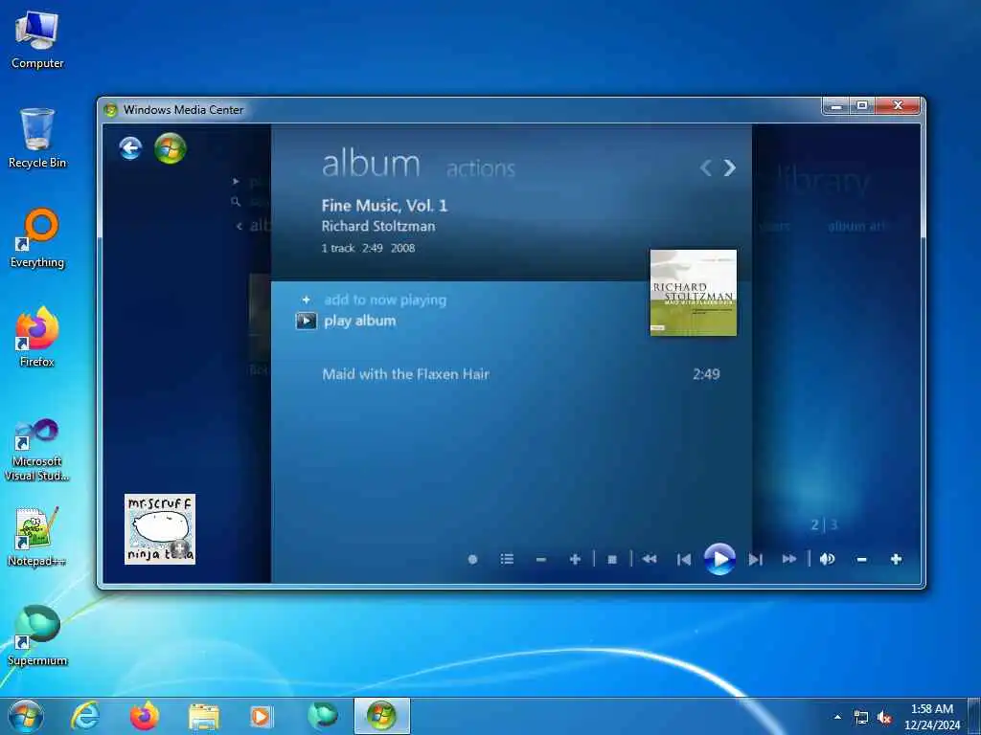
Task: Click channel up plus button
Action: coord(575,559)
